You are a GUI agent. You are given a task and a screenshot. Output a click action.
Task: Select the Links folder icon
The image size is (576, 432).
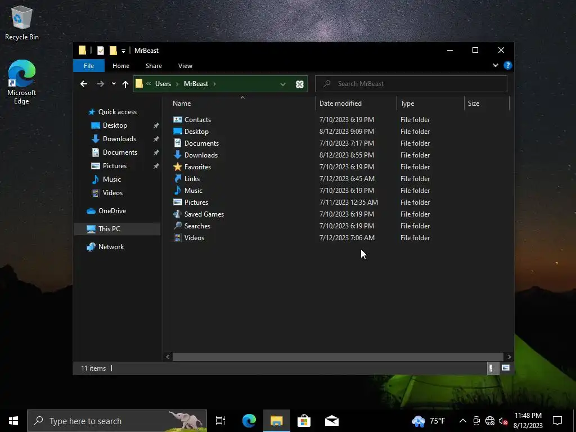(178, 178)
